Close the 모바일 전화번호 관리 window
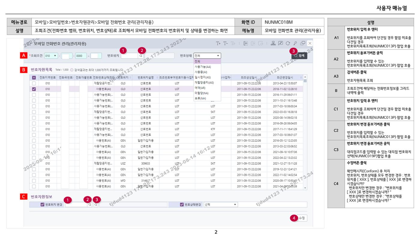 (310, 43)
